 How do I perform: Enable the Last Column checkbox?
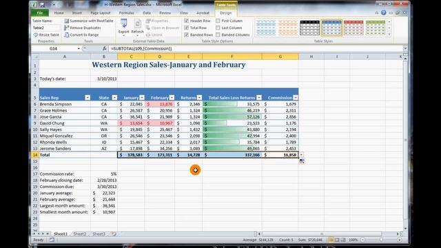218,28
